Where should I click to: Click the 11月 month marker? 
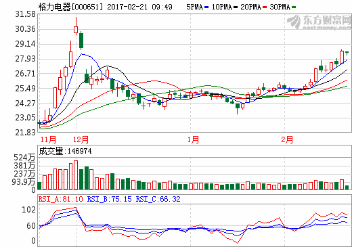(48, 139)
